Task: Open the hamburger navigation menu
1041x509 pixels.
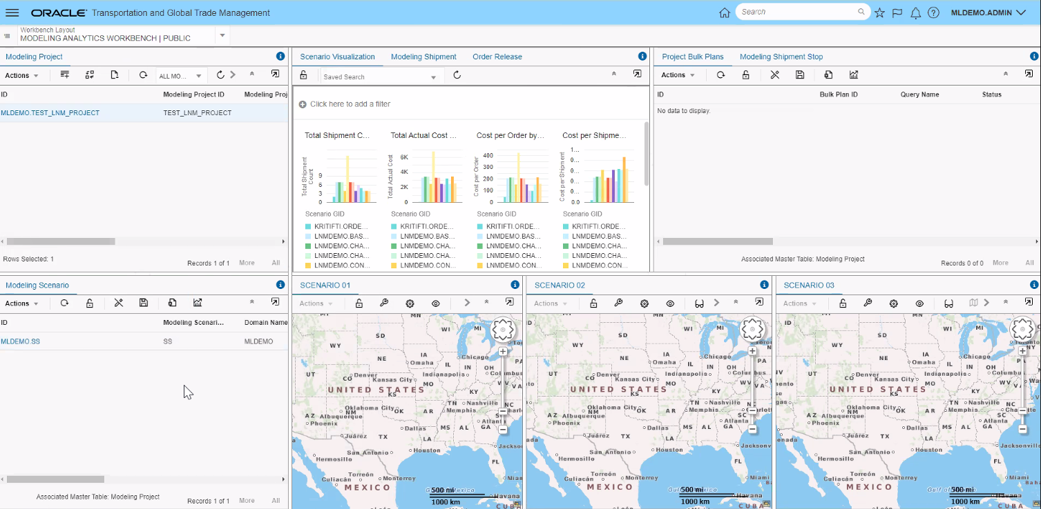Action: click(12, 12)
